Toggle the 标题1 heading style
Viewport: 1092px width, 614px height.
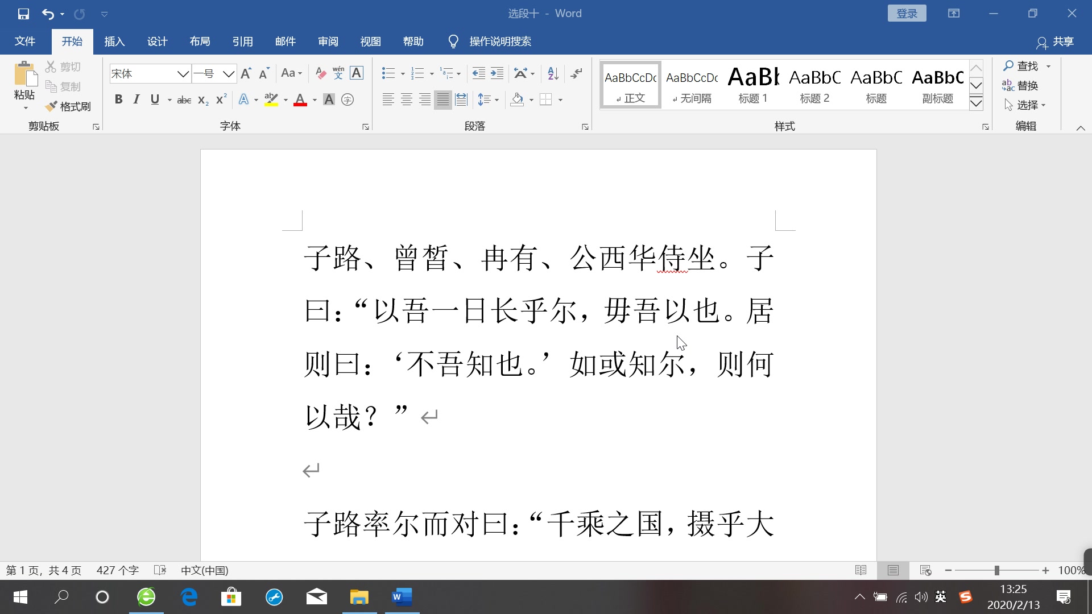[752, 84]
